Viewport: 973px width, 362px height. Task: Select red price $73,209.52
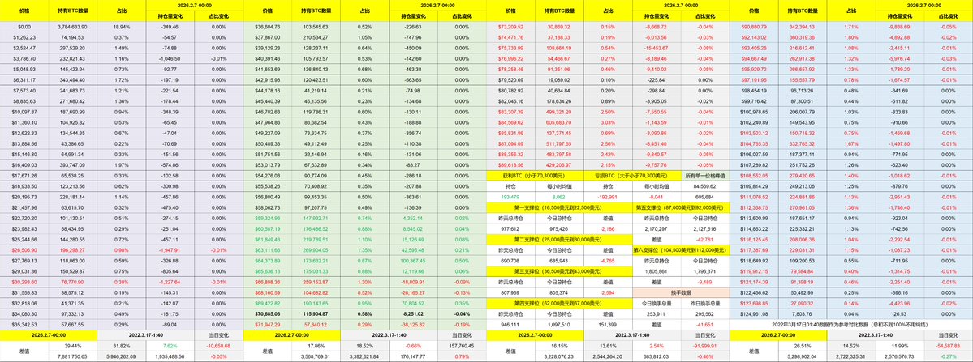[510, 27]
